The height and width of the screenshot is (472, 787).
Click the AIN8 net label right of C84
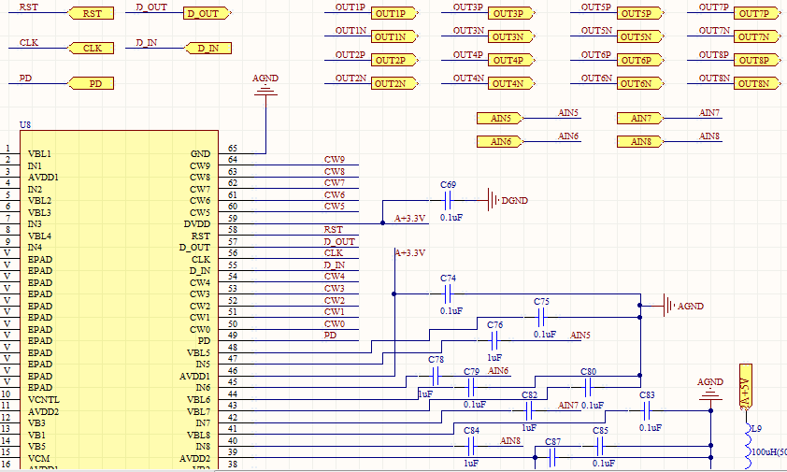510,441
